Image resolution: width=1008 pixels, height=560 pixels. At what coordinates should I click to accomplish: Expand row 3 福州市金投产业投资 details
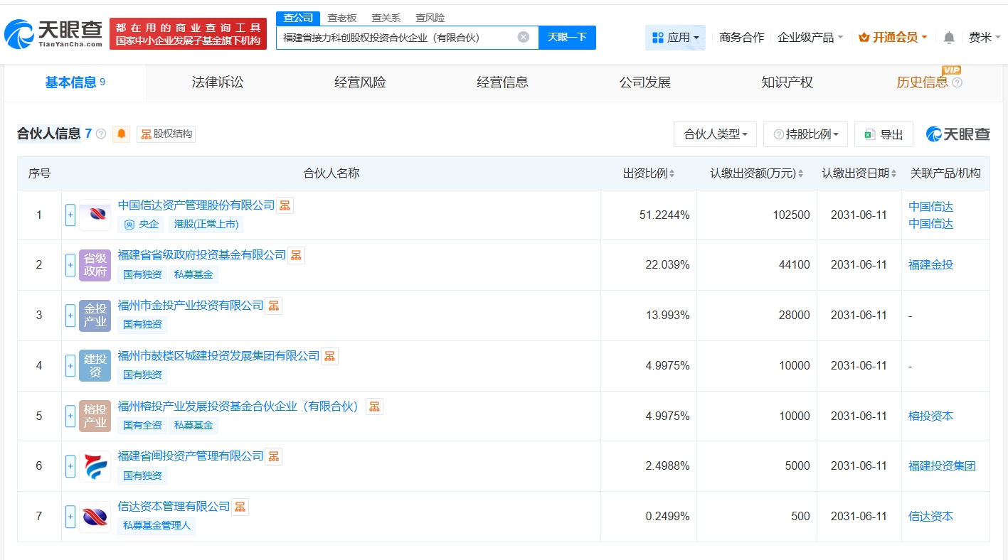[70, 316]
